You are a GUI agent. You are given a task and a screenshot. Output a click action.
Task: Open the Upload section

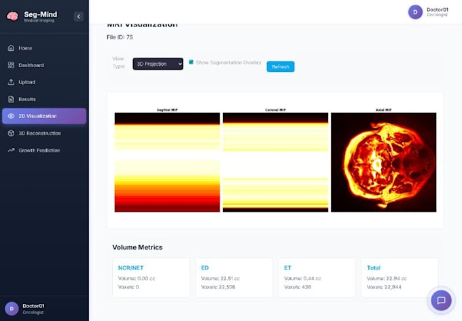(x=44, y=82)
